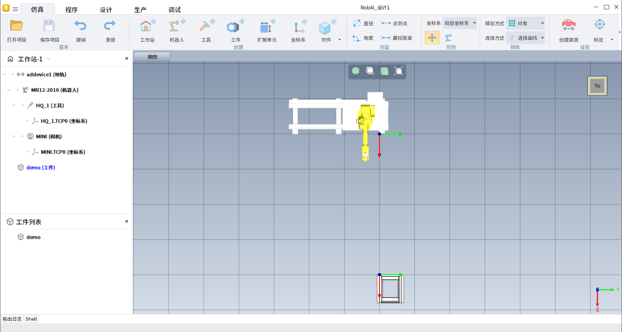The height and width of the screenshot is (332, 622).
Task: Click the Up face of view cube
Action: pyautogui.click(x=597, y=85)
